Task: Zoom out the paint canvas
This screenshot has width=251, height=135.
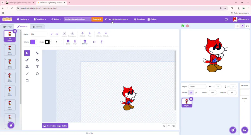Action: [x=164, y=126]
